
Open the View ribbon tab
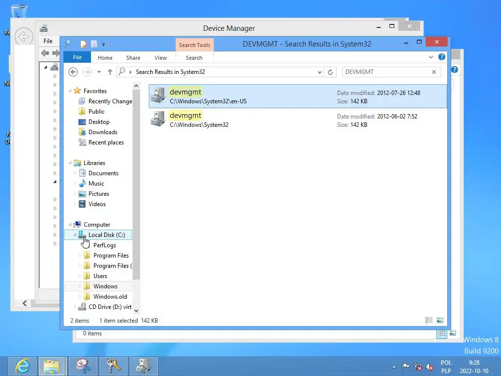(160, 58)
